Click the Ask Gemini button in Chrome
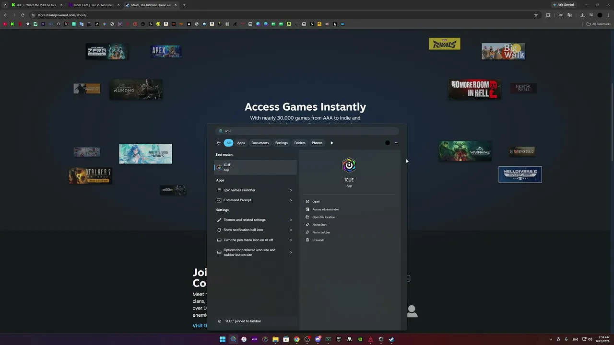 563,5
